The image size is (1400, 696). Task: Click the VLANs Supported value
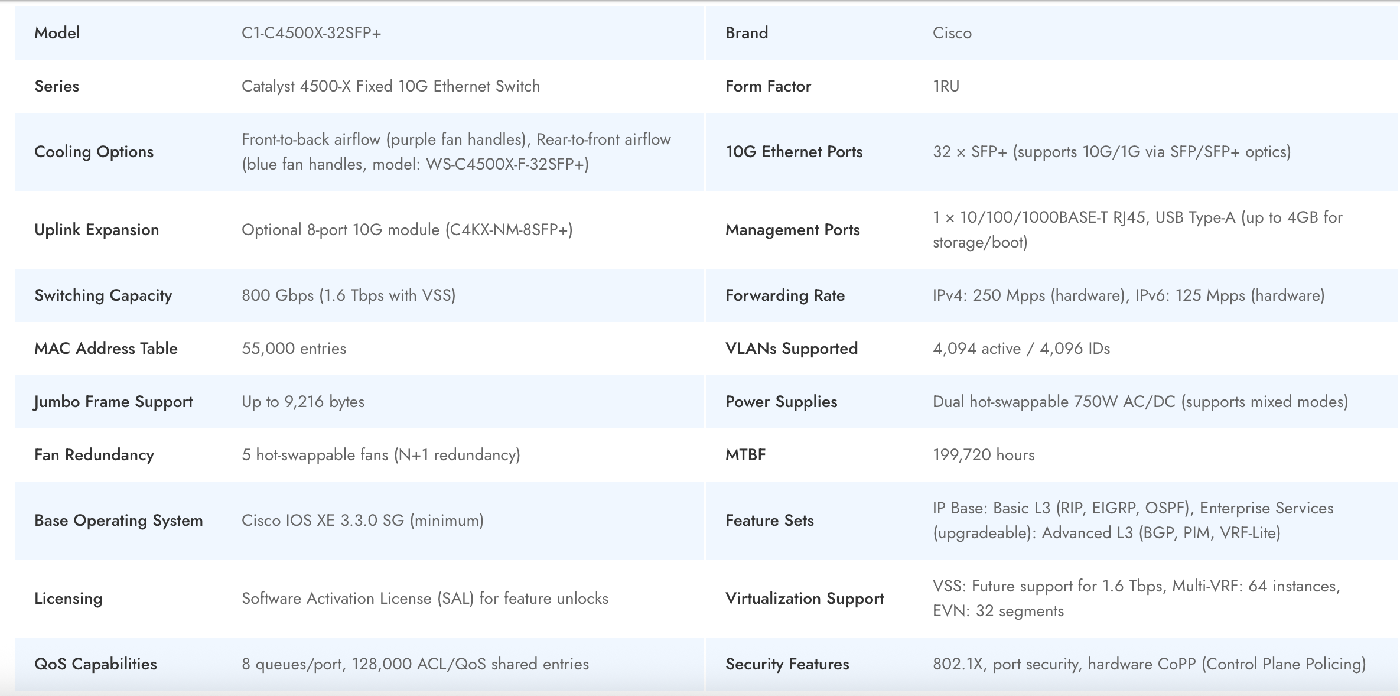click(x=1021, y=349)
